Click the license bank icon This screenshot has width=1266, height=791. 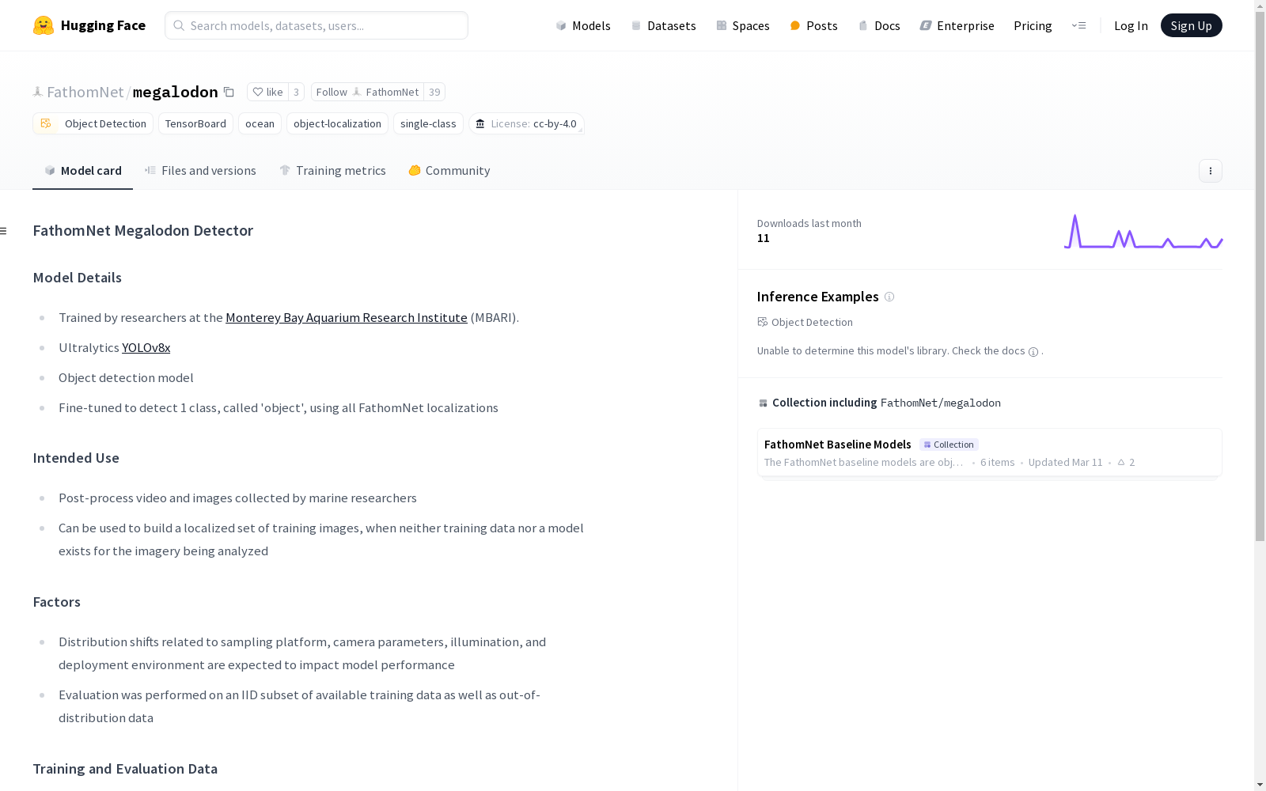click(x=480, y=123)
